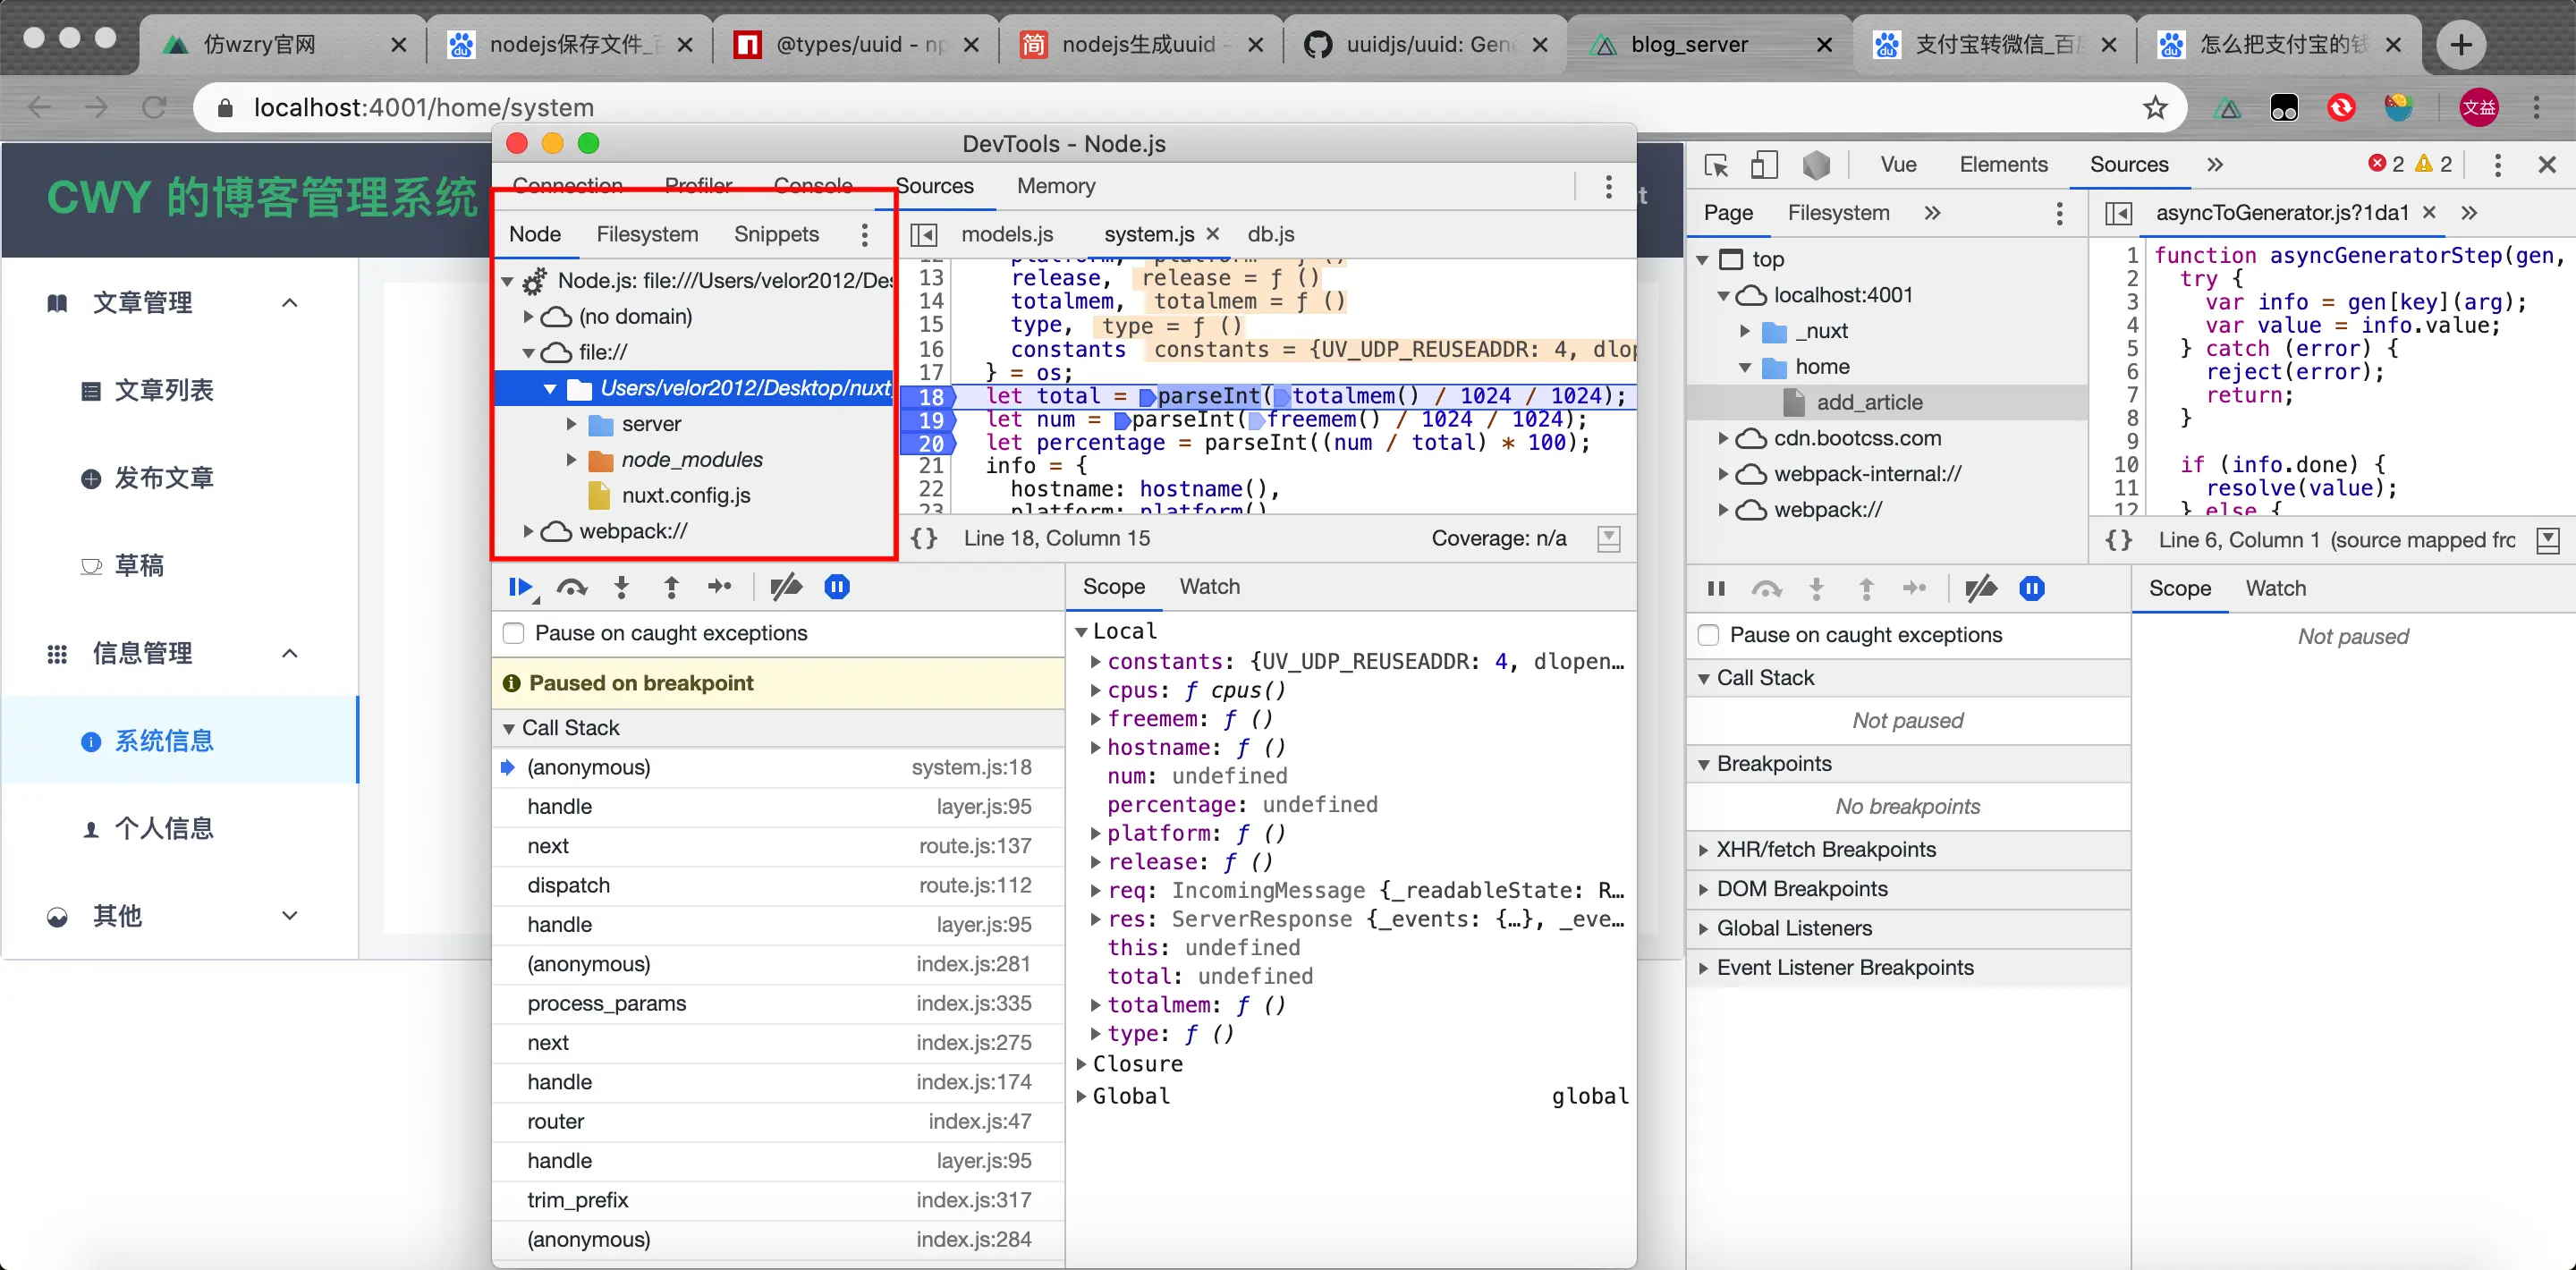The height and width of the screenshot is (1270, 2576).
Task: Click the element inspector icon
Action: (x=1716, y=165)
